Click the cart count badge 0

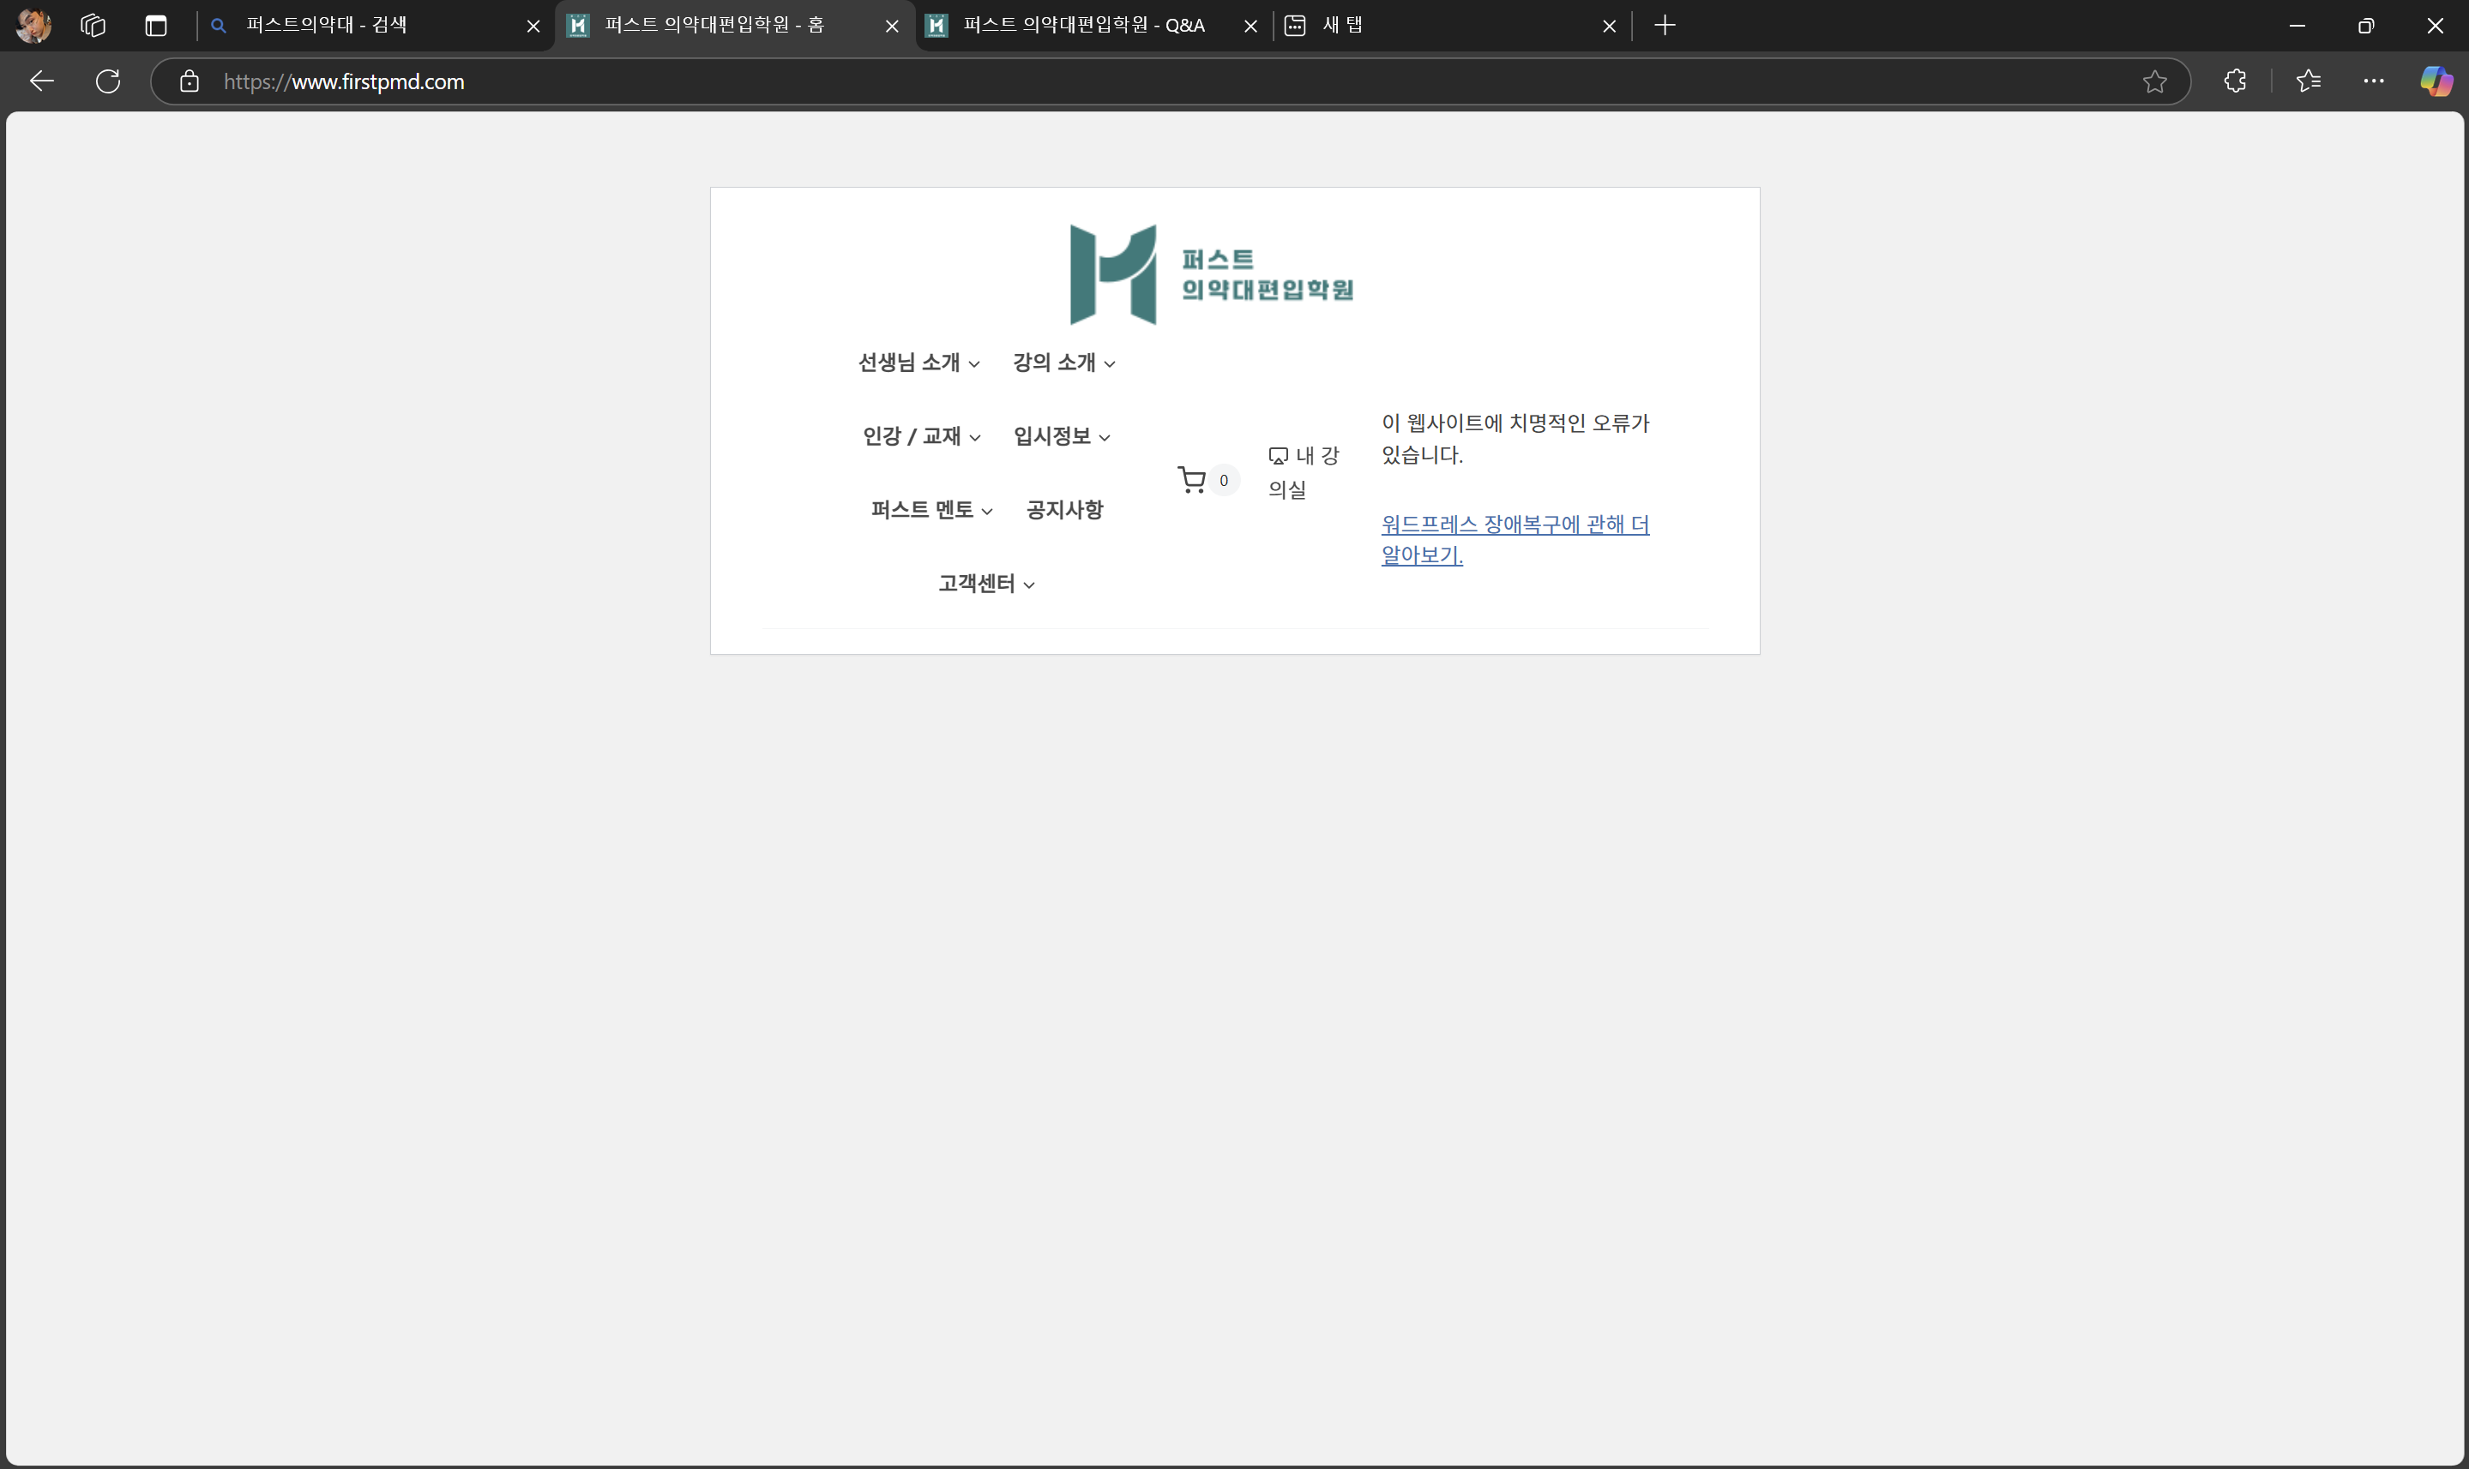pos(1223,480)
